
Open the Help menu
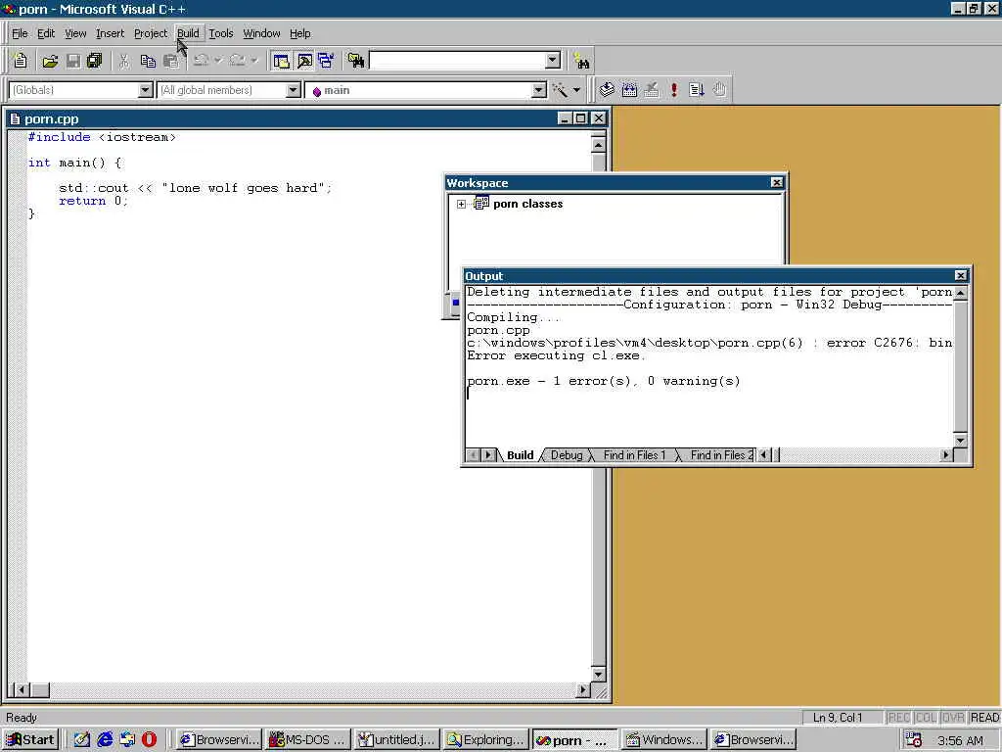click(299, 33)
